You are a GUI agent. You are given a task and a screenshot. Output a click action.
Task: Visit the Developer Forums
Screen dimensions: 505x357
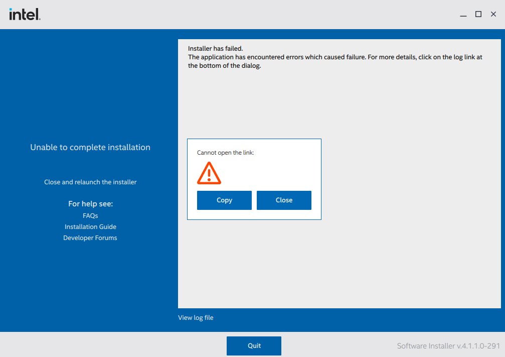pos(90,237)
